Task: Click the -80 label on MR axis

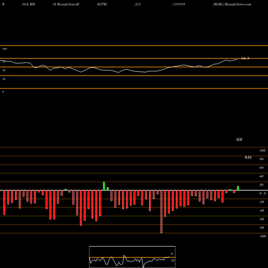Action: (262, 228)
